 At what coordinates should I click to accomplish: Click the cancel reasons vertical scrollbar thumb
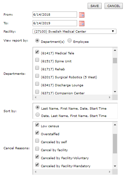(115, 143)
